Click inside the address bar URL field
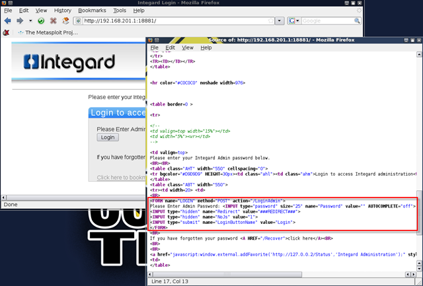The width and height of the screenshot is (423, 286). coord(172,21)
